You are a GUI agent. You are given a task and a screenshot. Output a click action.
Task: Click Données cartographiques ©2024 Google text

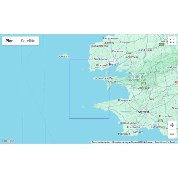point(132,142)
